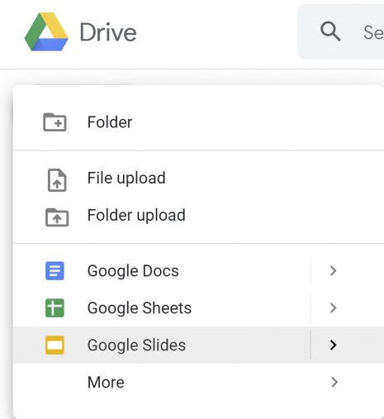Click the File upload document icon
Viewport: 384px width, 419px height.
tap(57, 180)
